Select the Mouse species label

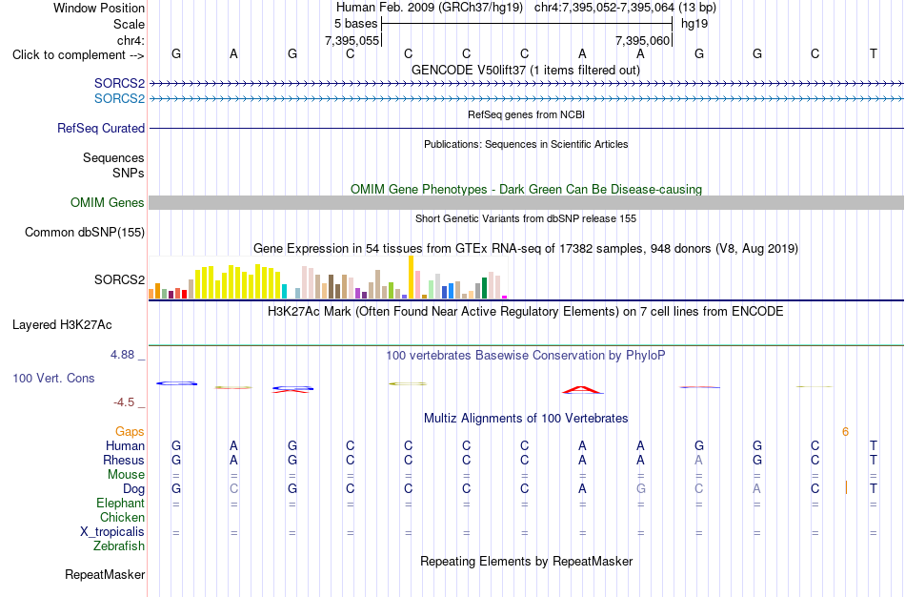126,475
